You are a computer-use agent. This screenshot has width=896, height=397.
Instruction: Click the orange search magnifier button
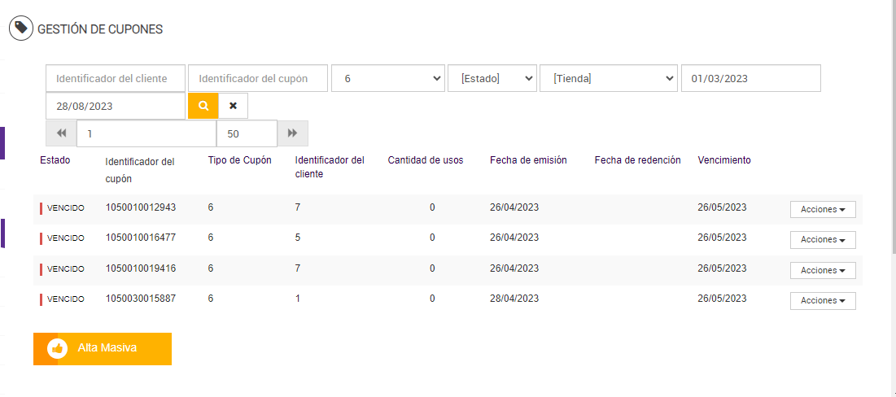[203, 106]
